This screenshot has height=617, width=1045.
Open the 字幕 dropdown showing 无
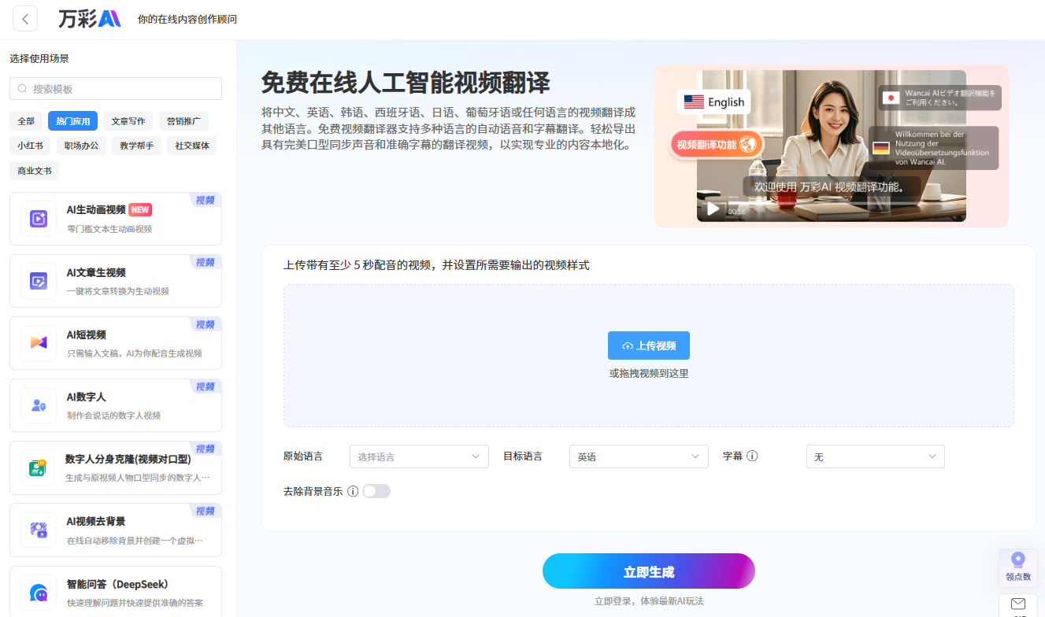(876, 456)
